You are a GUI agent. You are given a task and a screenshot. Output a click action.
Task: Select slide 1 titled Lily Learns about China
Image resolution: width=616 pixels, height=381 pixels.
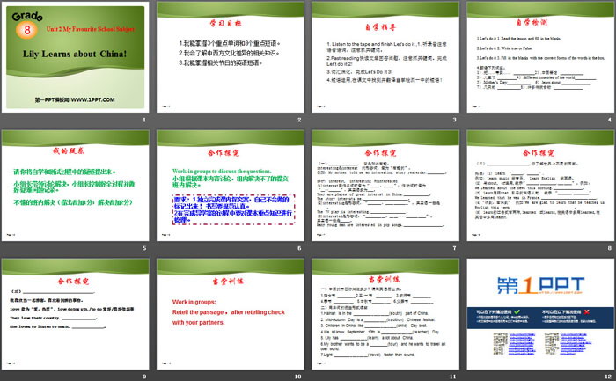pyautogui.click(x=76, y=57)
